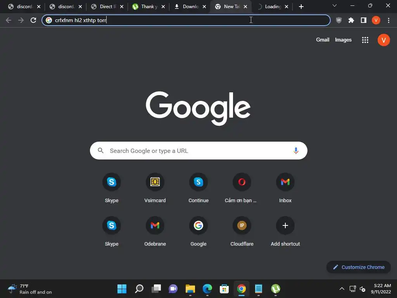397x298 pixels.
Task: Open taskbar Search
Action: pos(139,289)
